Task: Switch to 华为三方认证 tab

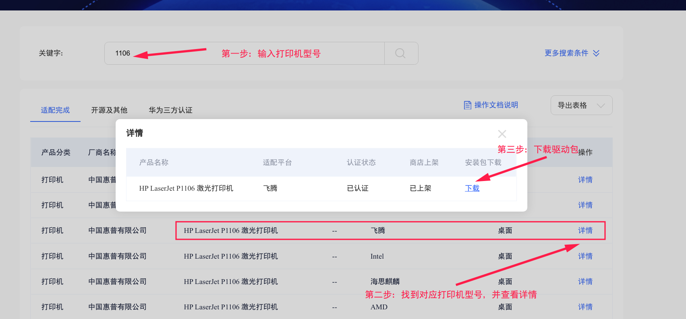Action: 170,110
